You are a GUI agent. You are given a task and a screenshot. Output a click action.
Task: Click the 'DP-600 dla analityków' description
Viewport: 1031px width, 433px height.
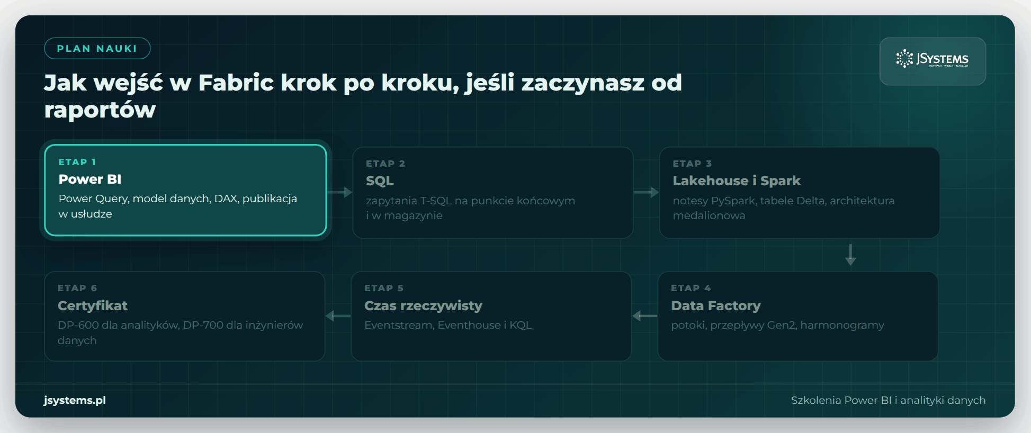pyautogui.click(x=181, y=332)
